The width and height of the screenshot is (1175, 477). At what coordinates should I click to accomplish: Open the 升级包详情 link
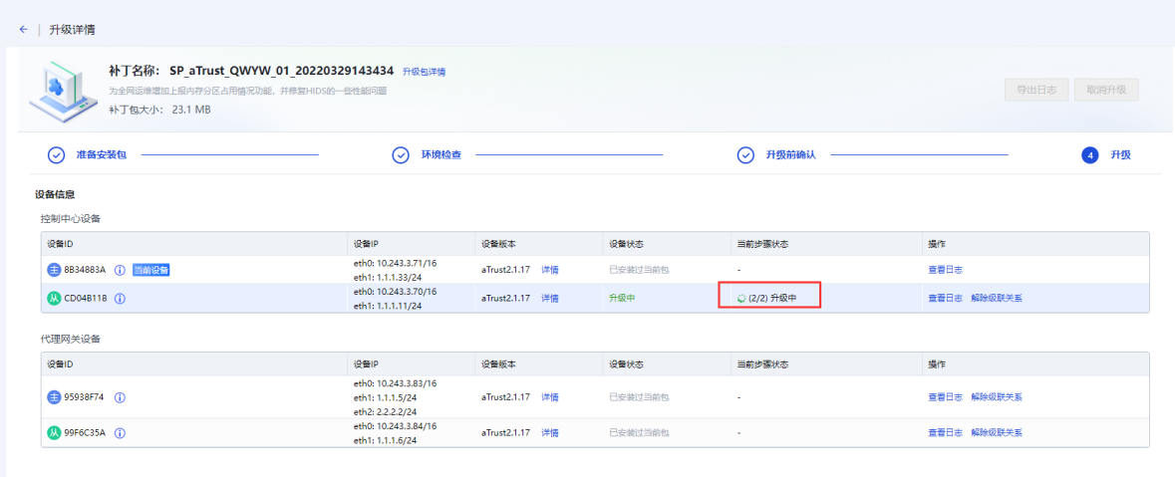click(424, 73)
